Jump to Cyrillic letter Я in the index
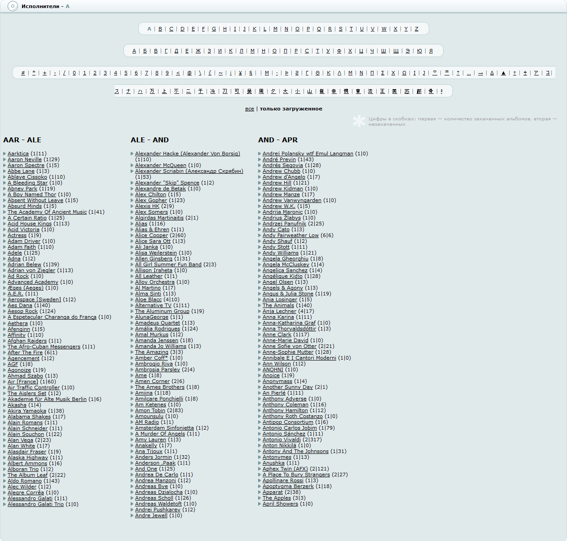 (x=431, y=51)
